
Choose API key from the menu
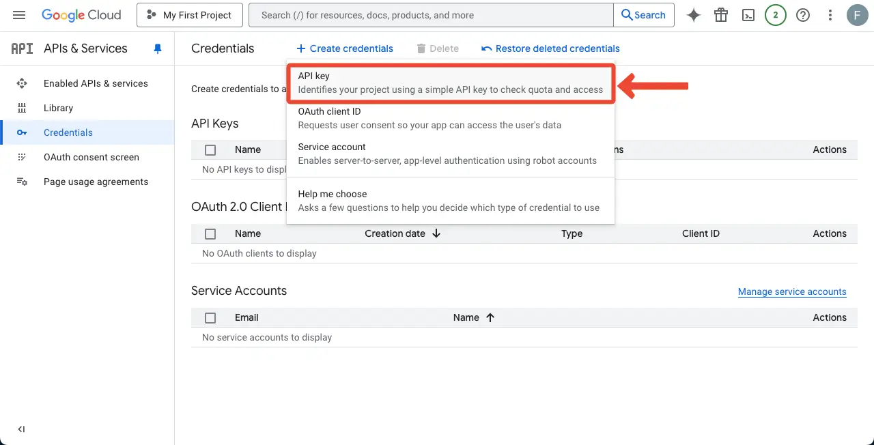point(450,83)
